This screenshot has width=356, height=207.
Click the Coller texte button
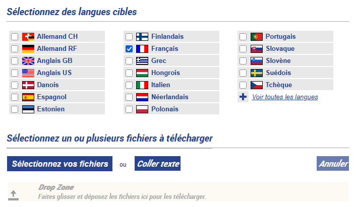pyautogui.click(x=157, y=164)
